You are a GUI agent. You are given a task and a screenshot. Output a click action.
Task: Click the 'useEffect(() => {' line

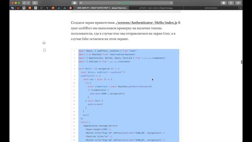click(x=91, y=76)
